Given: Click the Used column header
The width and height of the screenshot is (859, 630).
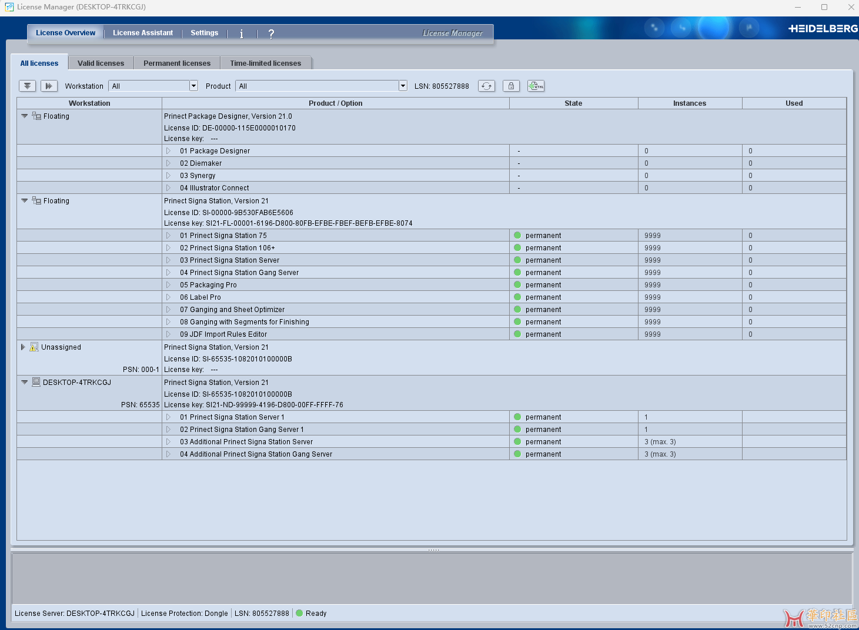Looking at the screenshot, I should (794, 103).
